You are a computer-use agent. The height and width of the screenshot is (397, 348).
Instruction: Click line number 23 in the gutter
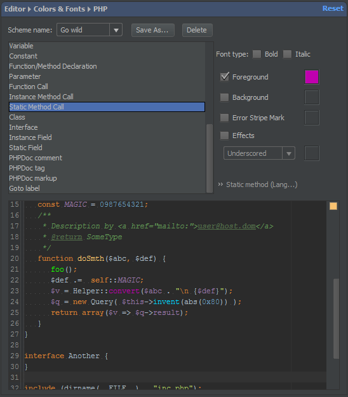coord(15,291)
